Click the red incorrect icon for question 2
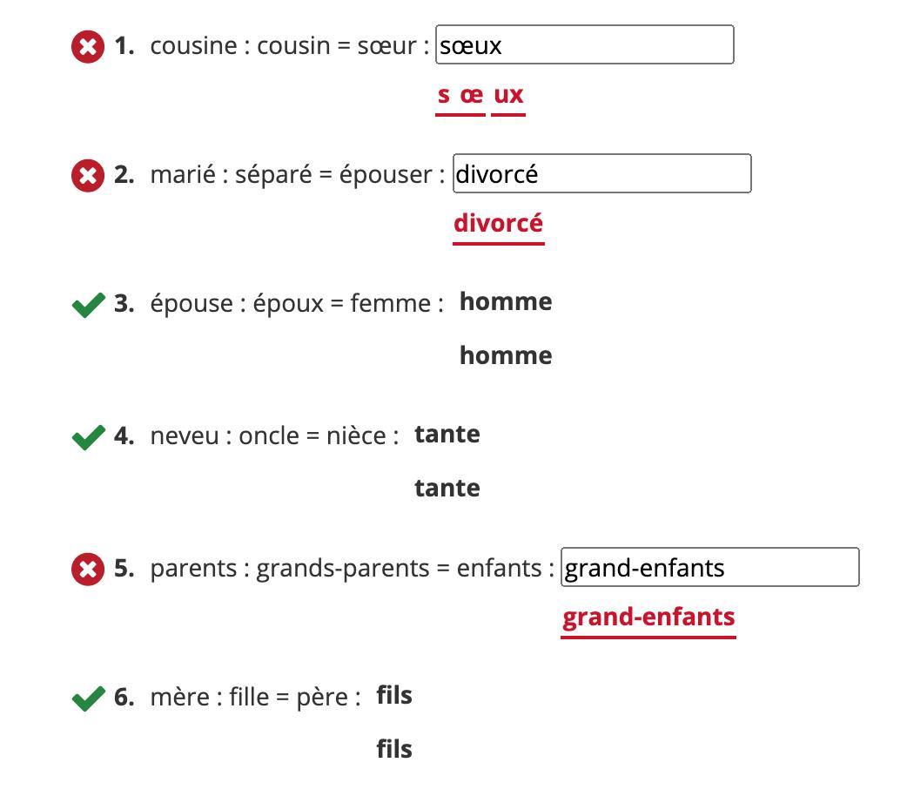 (x=88, y=175)
